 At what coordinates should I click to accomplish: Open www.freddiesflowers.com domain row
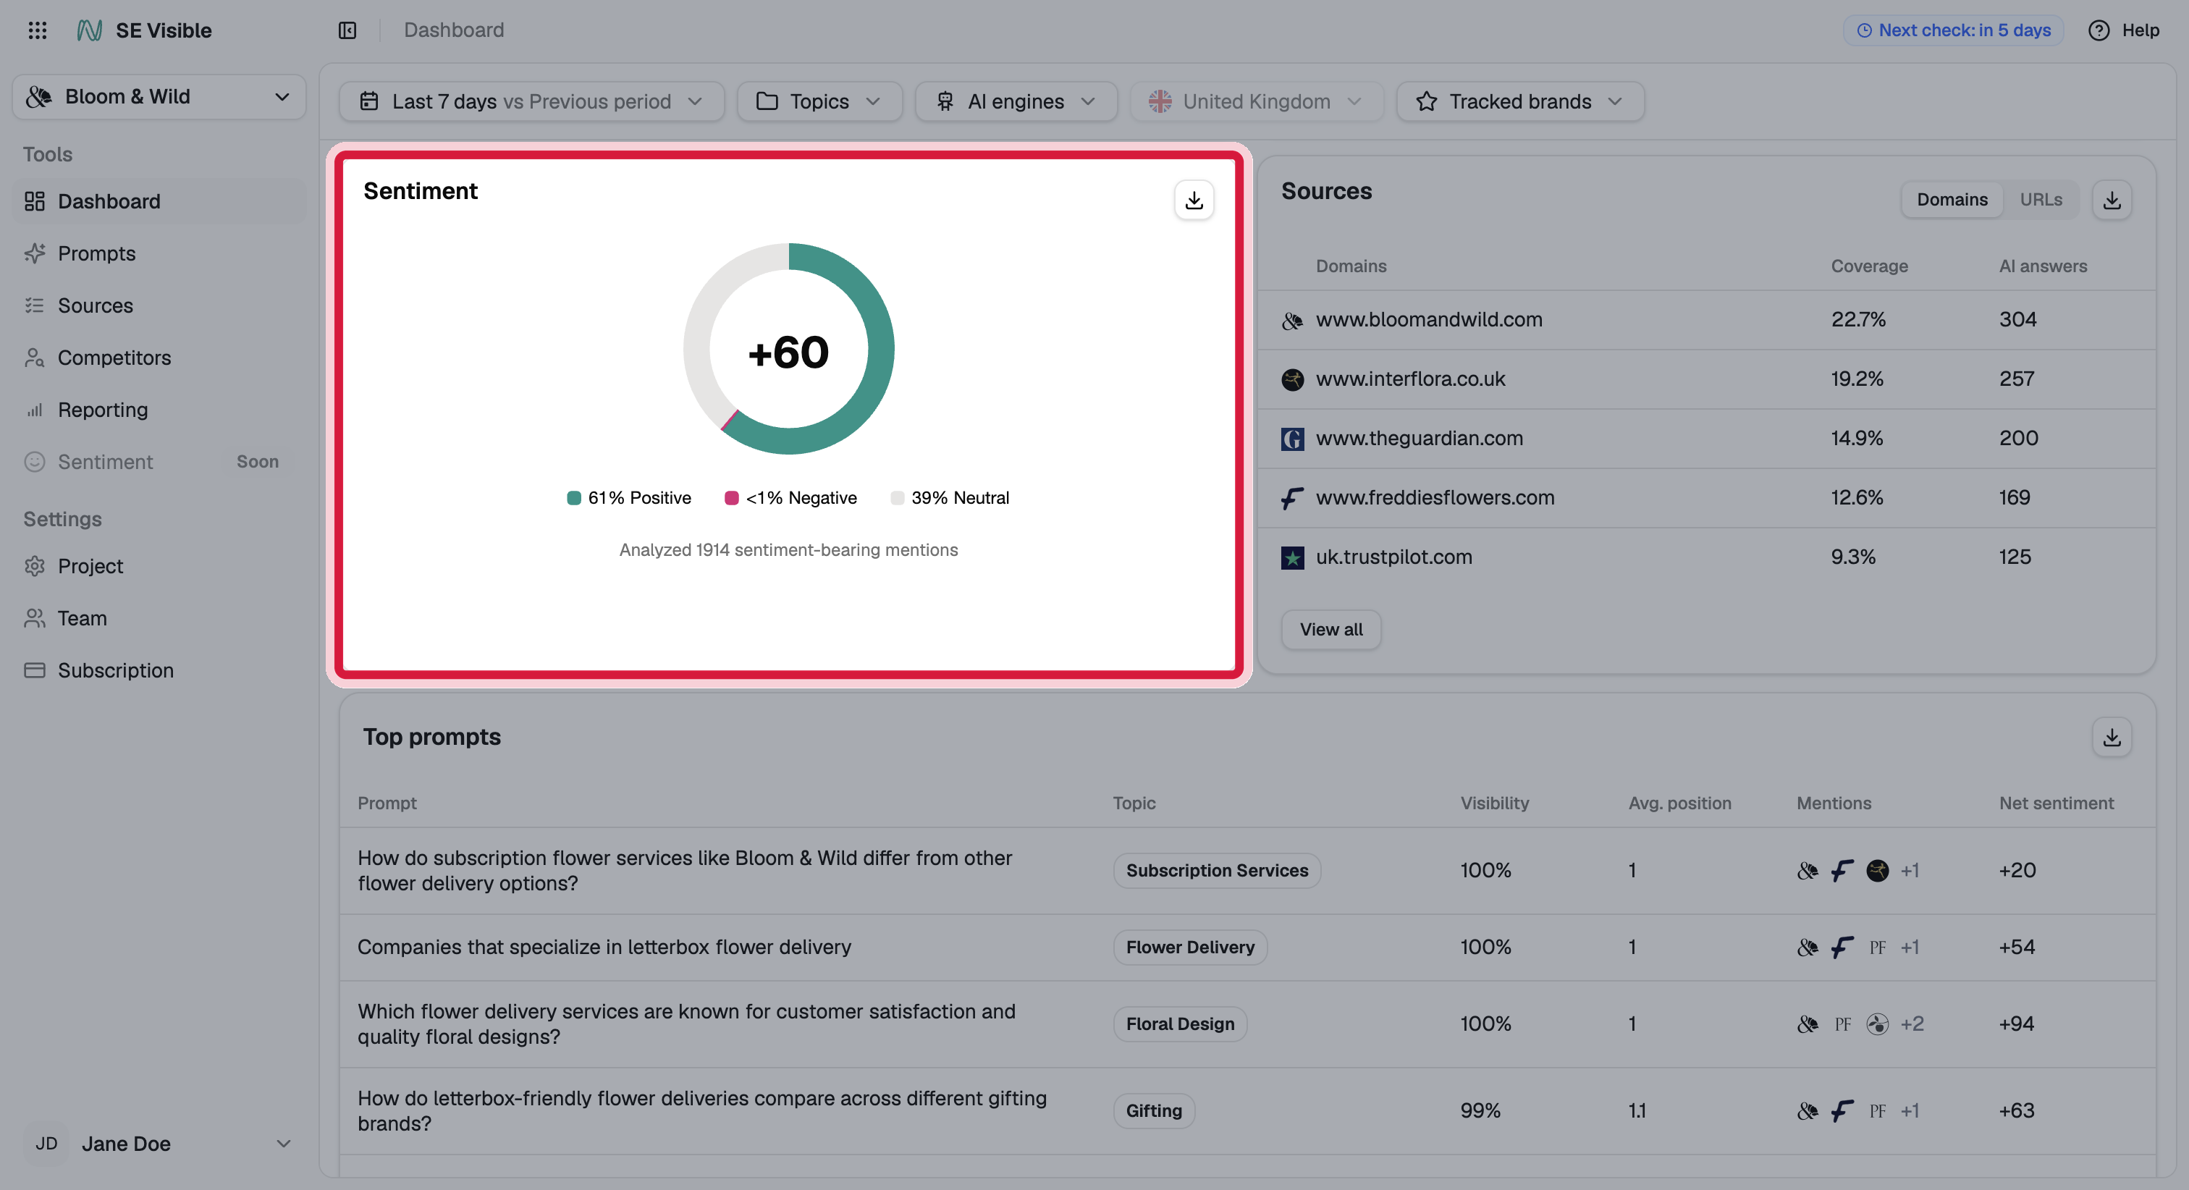(1706, 498)
